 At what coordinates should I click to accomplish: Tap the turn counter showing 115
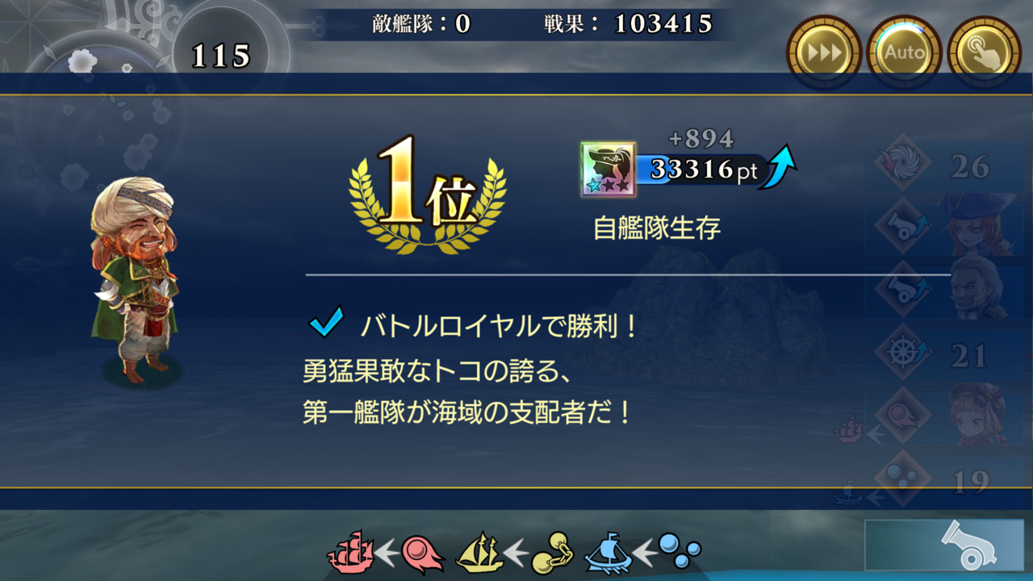(x=220, y=56)
